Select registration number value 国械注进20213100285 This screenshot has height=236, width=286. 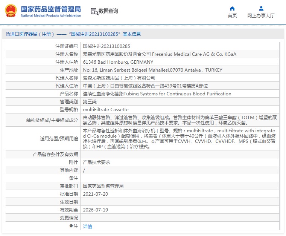pos(106,46)
